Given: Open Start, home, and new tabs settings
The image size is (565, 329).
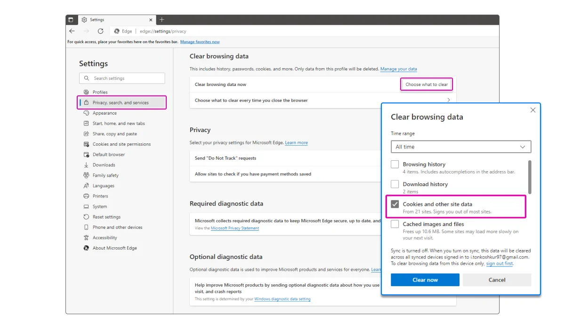Looking at the screenshot, I should (x=119, y=123).
